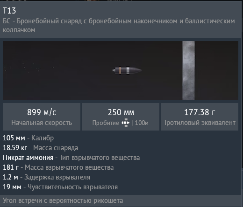Click the 181 г explosive mass row

point(58,167)
